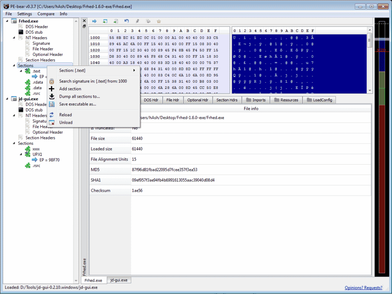392x294 pixels.
Task: Collapse the Frhed.exe root tree node
Action: [x=8, y=21]
